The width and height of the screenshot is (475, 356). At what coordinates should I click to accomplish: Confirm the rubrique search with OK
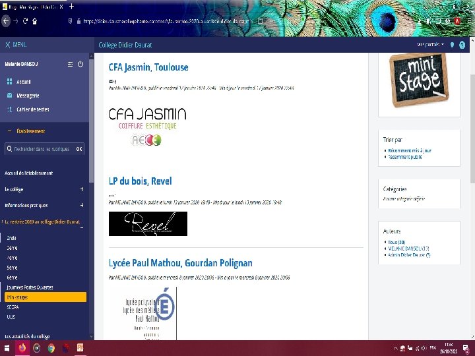click(x=79, y=149)
